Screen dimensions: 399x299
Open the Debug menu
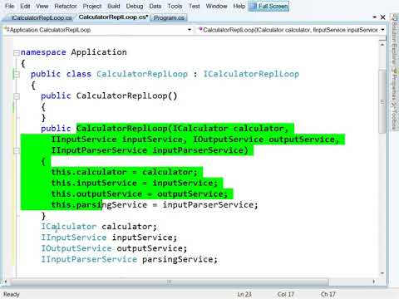(135, 6)
